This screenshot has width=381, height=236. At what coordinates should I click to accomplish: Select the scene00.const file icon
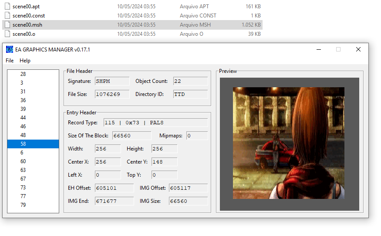click(7, 16)
